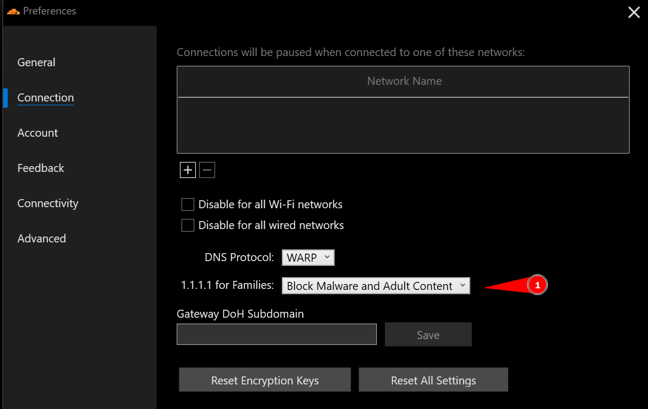
Task: Click the Reset Encryption Keys button
Action: (264, 380)
